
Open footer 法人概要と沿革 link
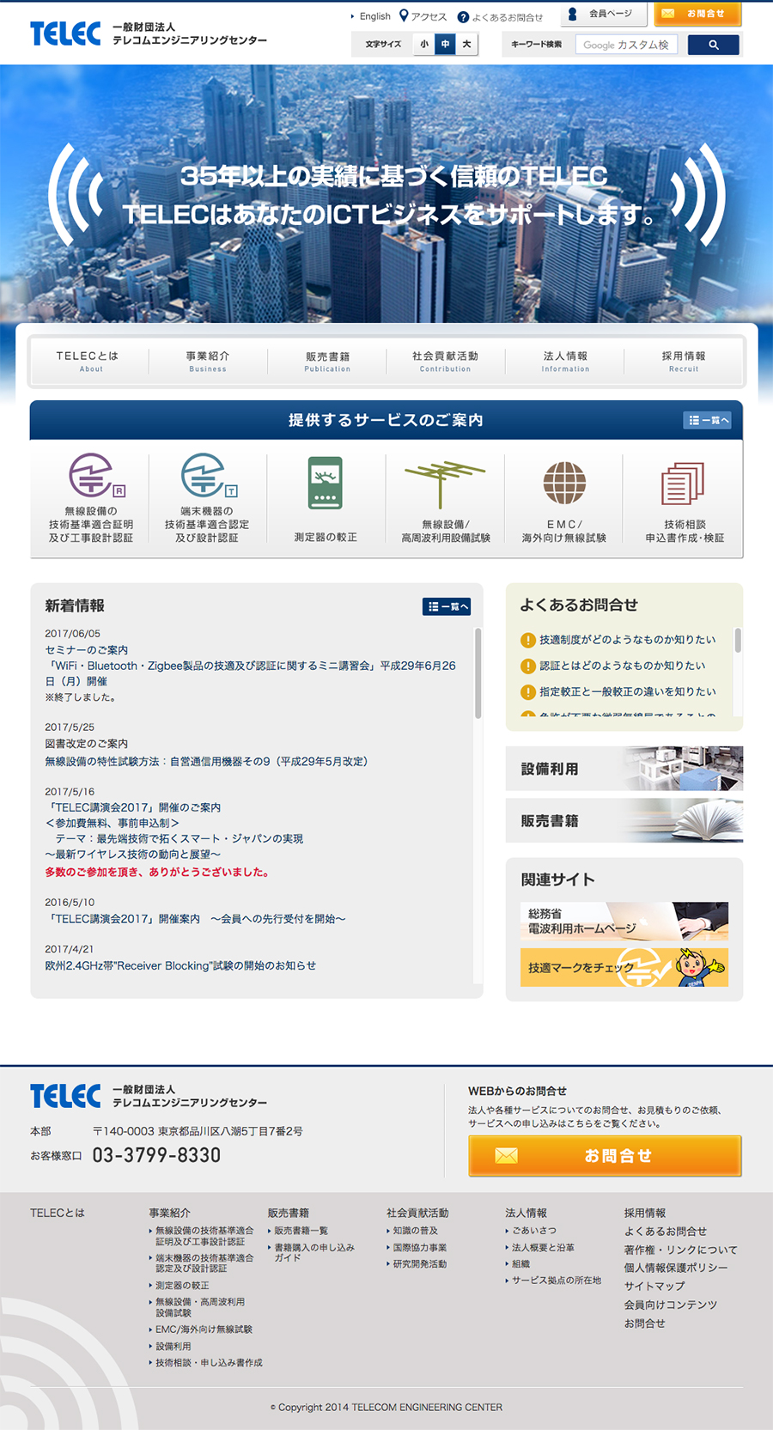pyautogui.click(x=543, y=1248)
